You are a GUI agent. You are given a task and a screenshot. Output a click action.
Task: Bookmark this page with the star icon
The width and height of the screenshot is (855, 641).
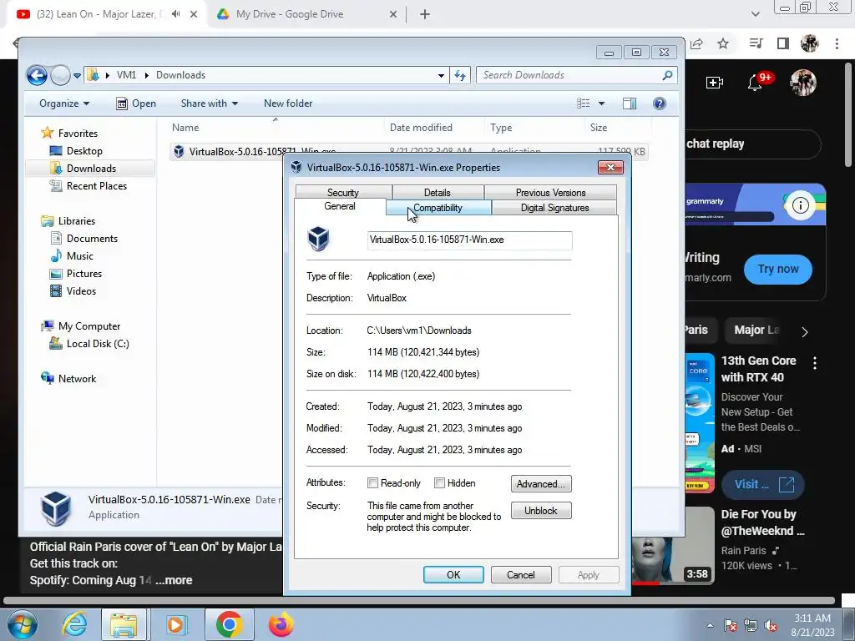coord(723,43)
